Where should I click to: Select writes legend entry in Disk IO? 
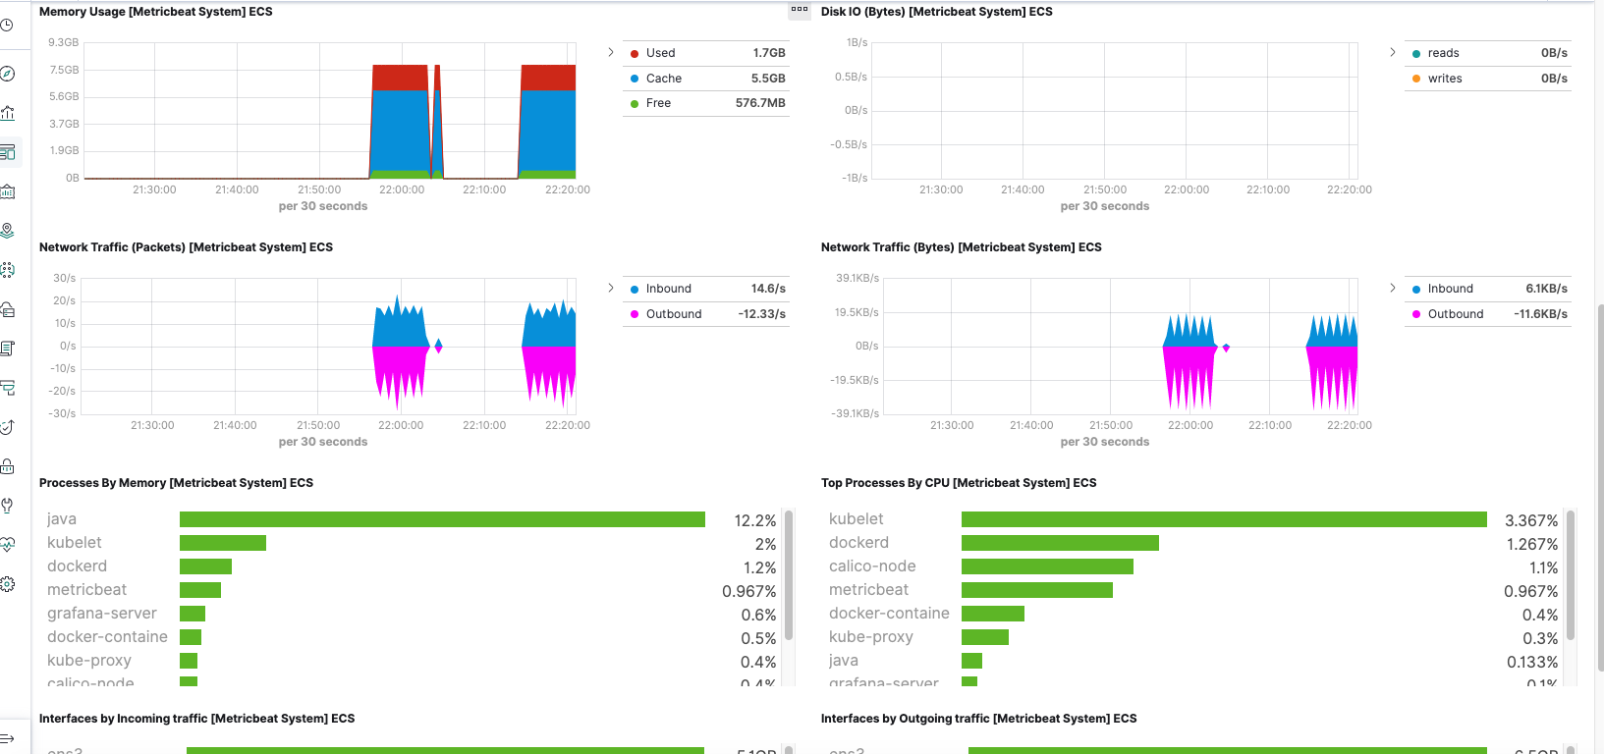1488,79
